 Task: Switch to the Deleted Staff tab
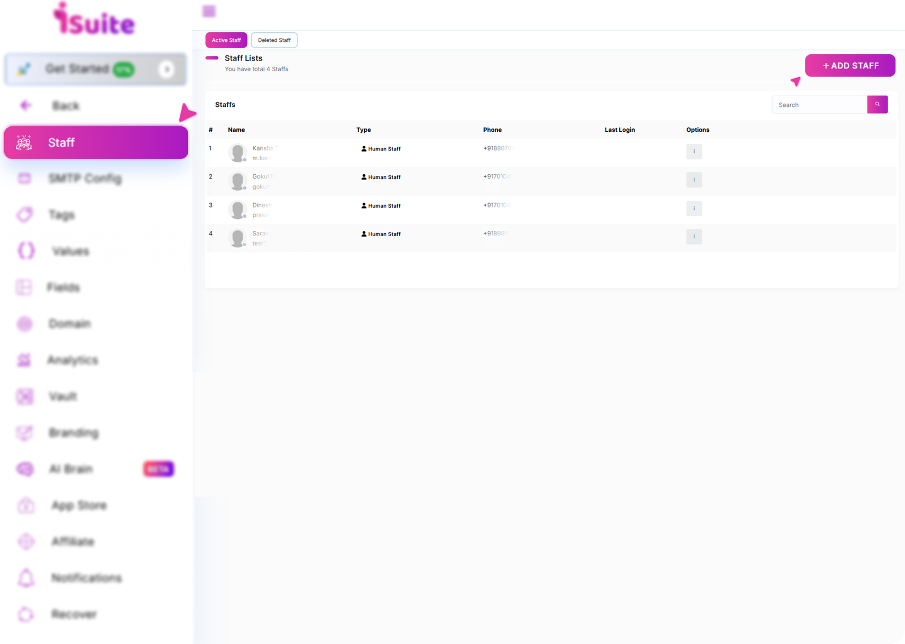point(274,40)
